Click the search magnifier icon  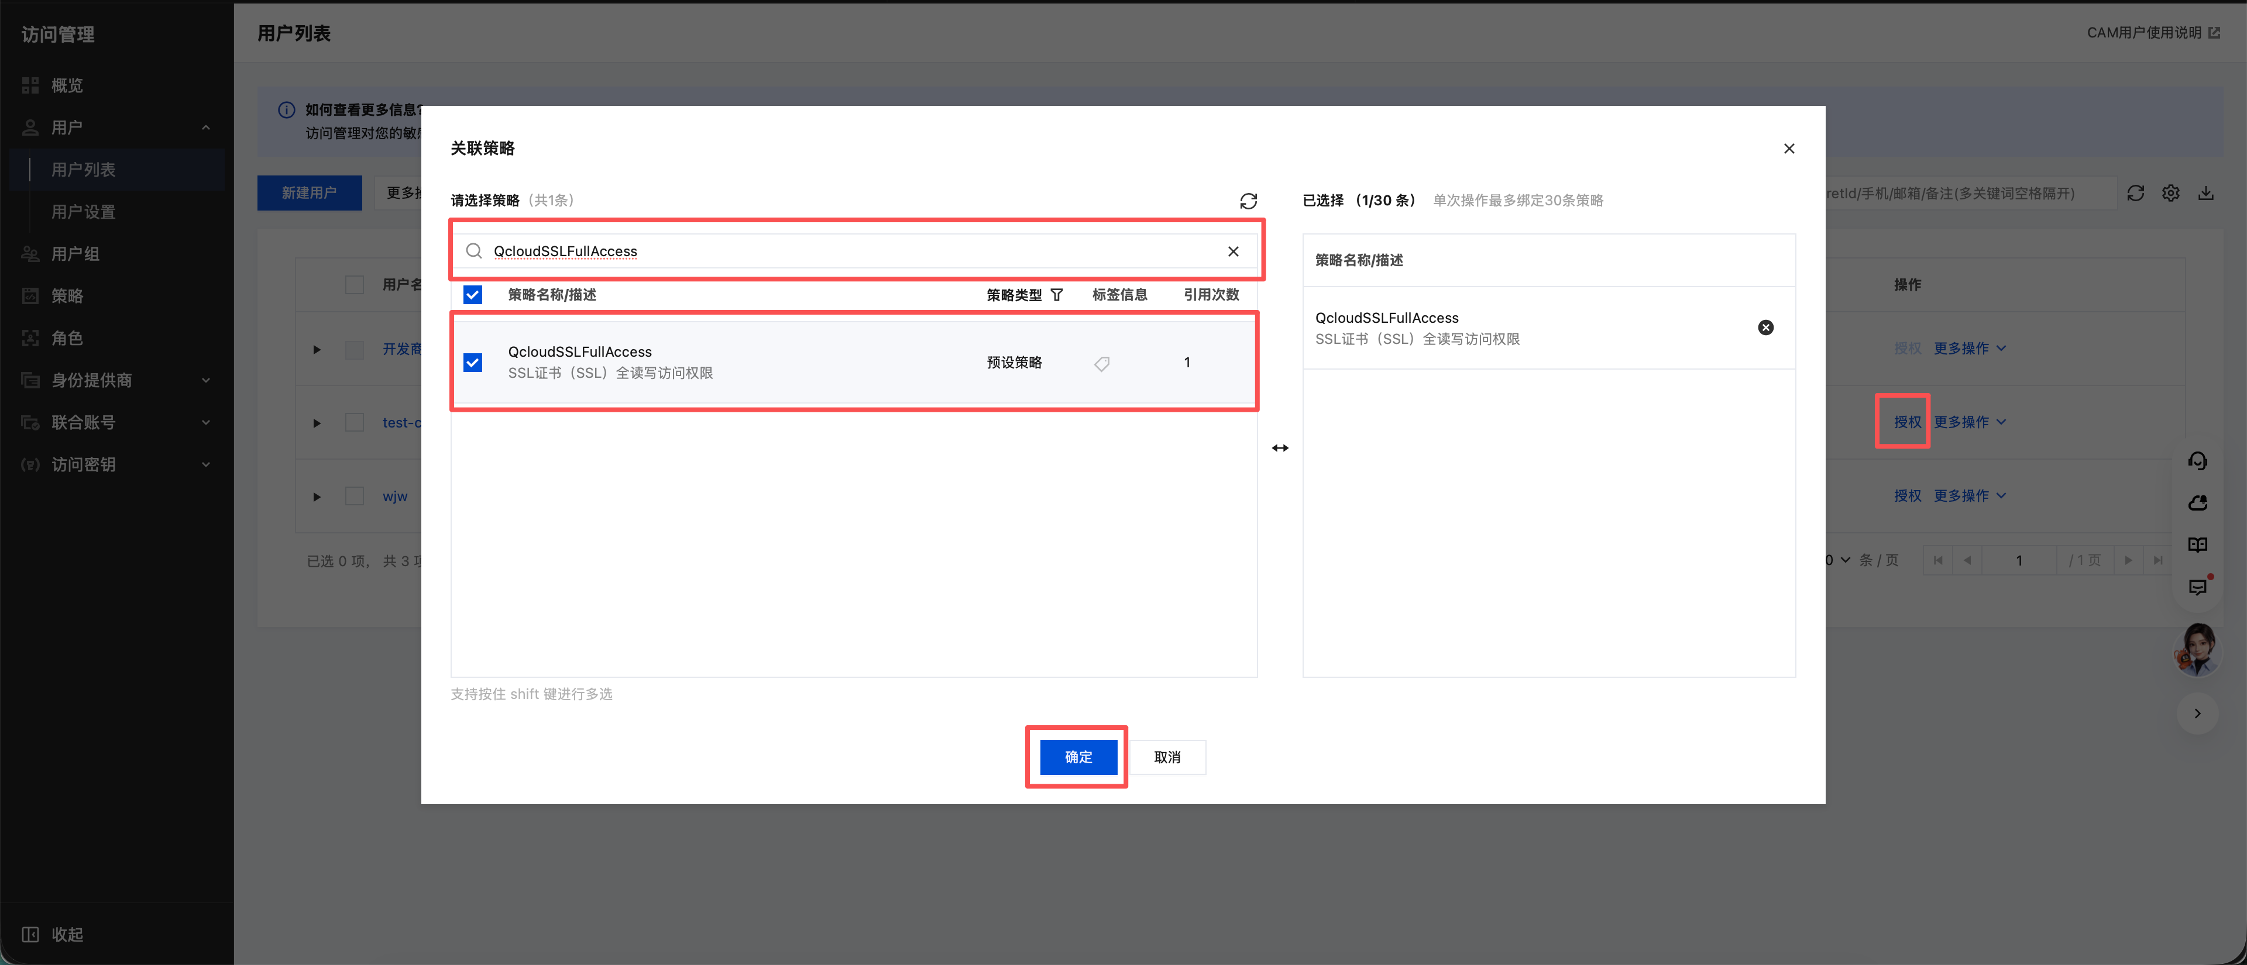pos(473,251)
